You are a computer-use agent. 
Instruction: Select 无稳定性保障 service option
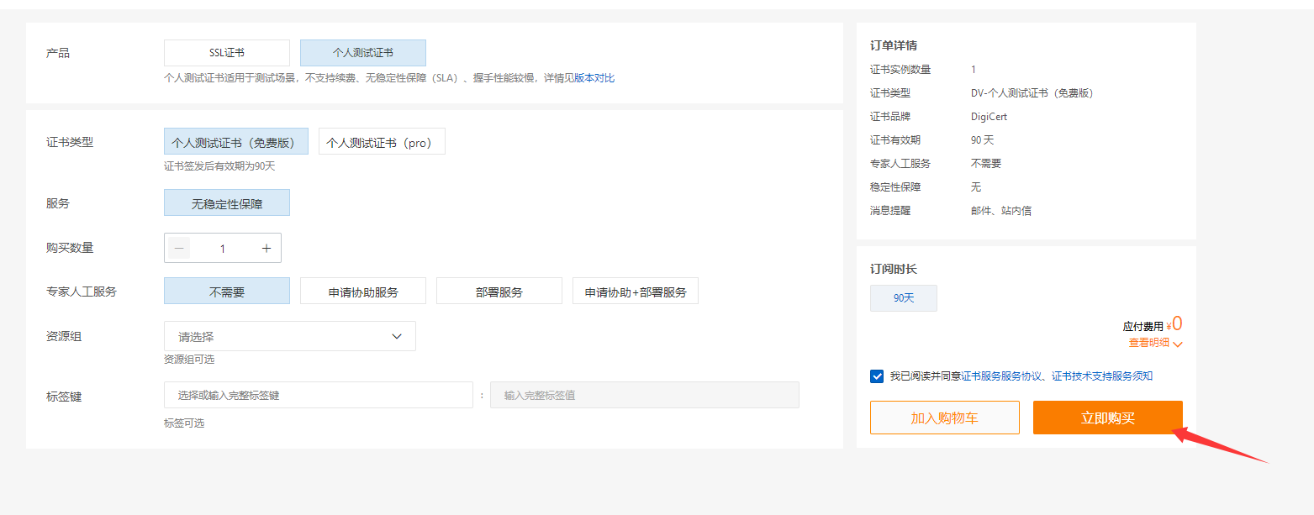227,203
